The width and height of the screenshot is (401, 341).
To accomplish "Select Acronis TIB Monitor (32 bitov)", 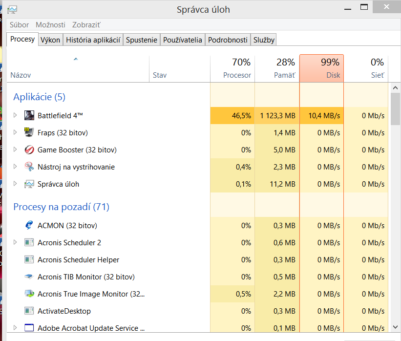I will pos(197,277).
